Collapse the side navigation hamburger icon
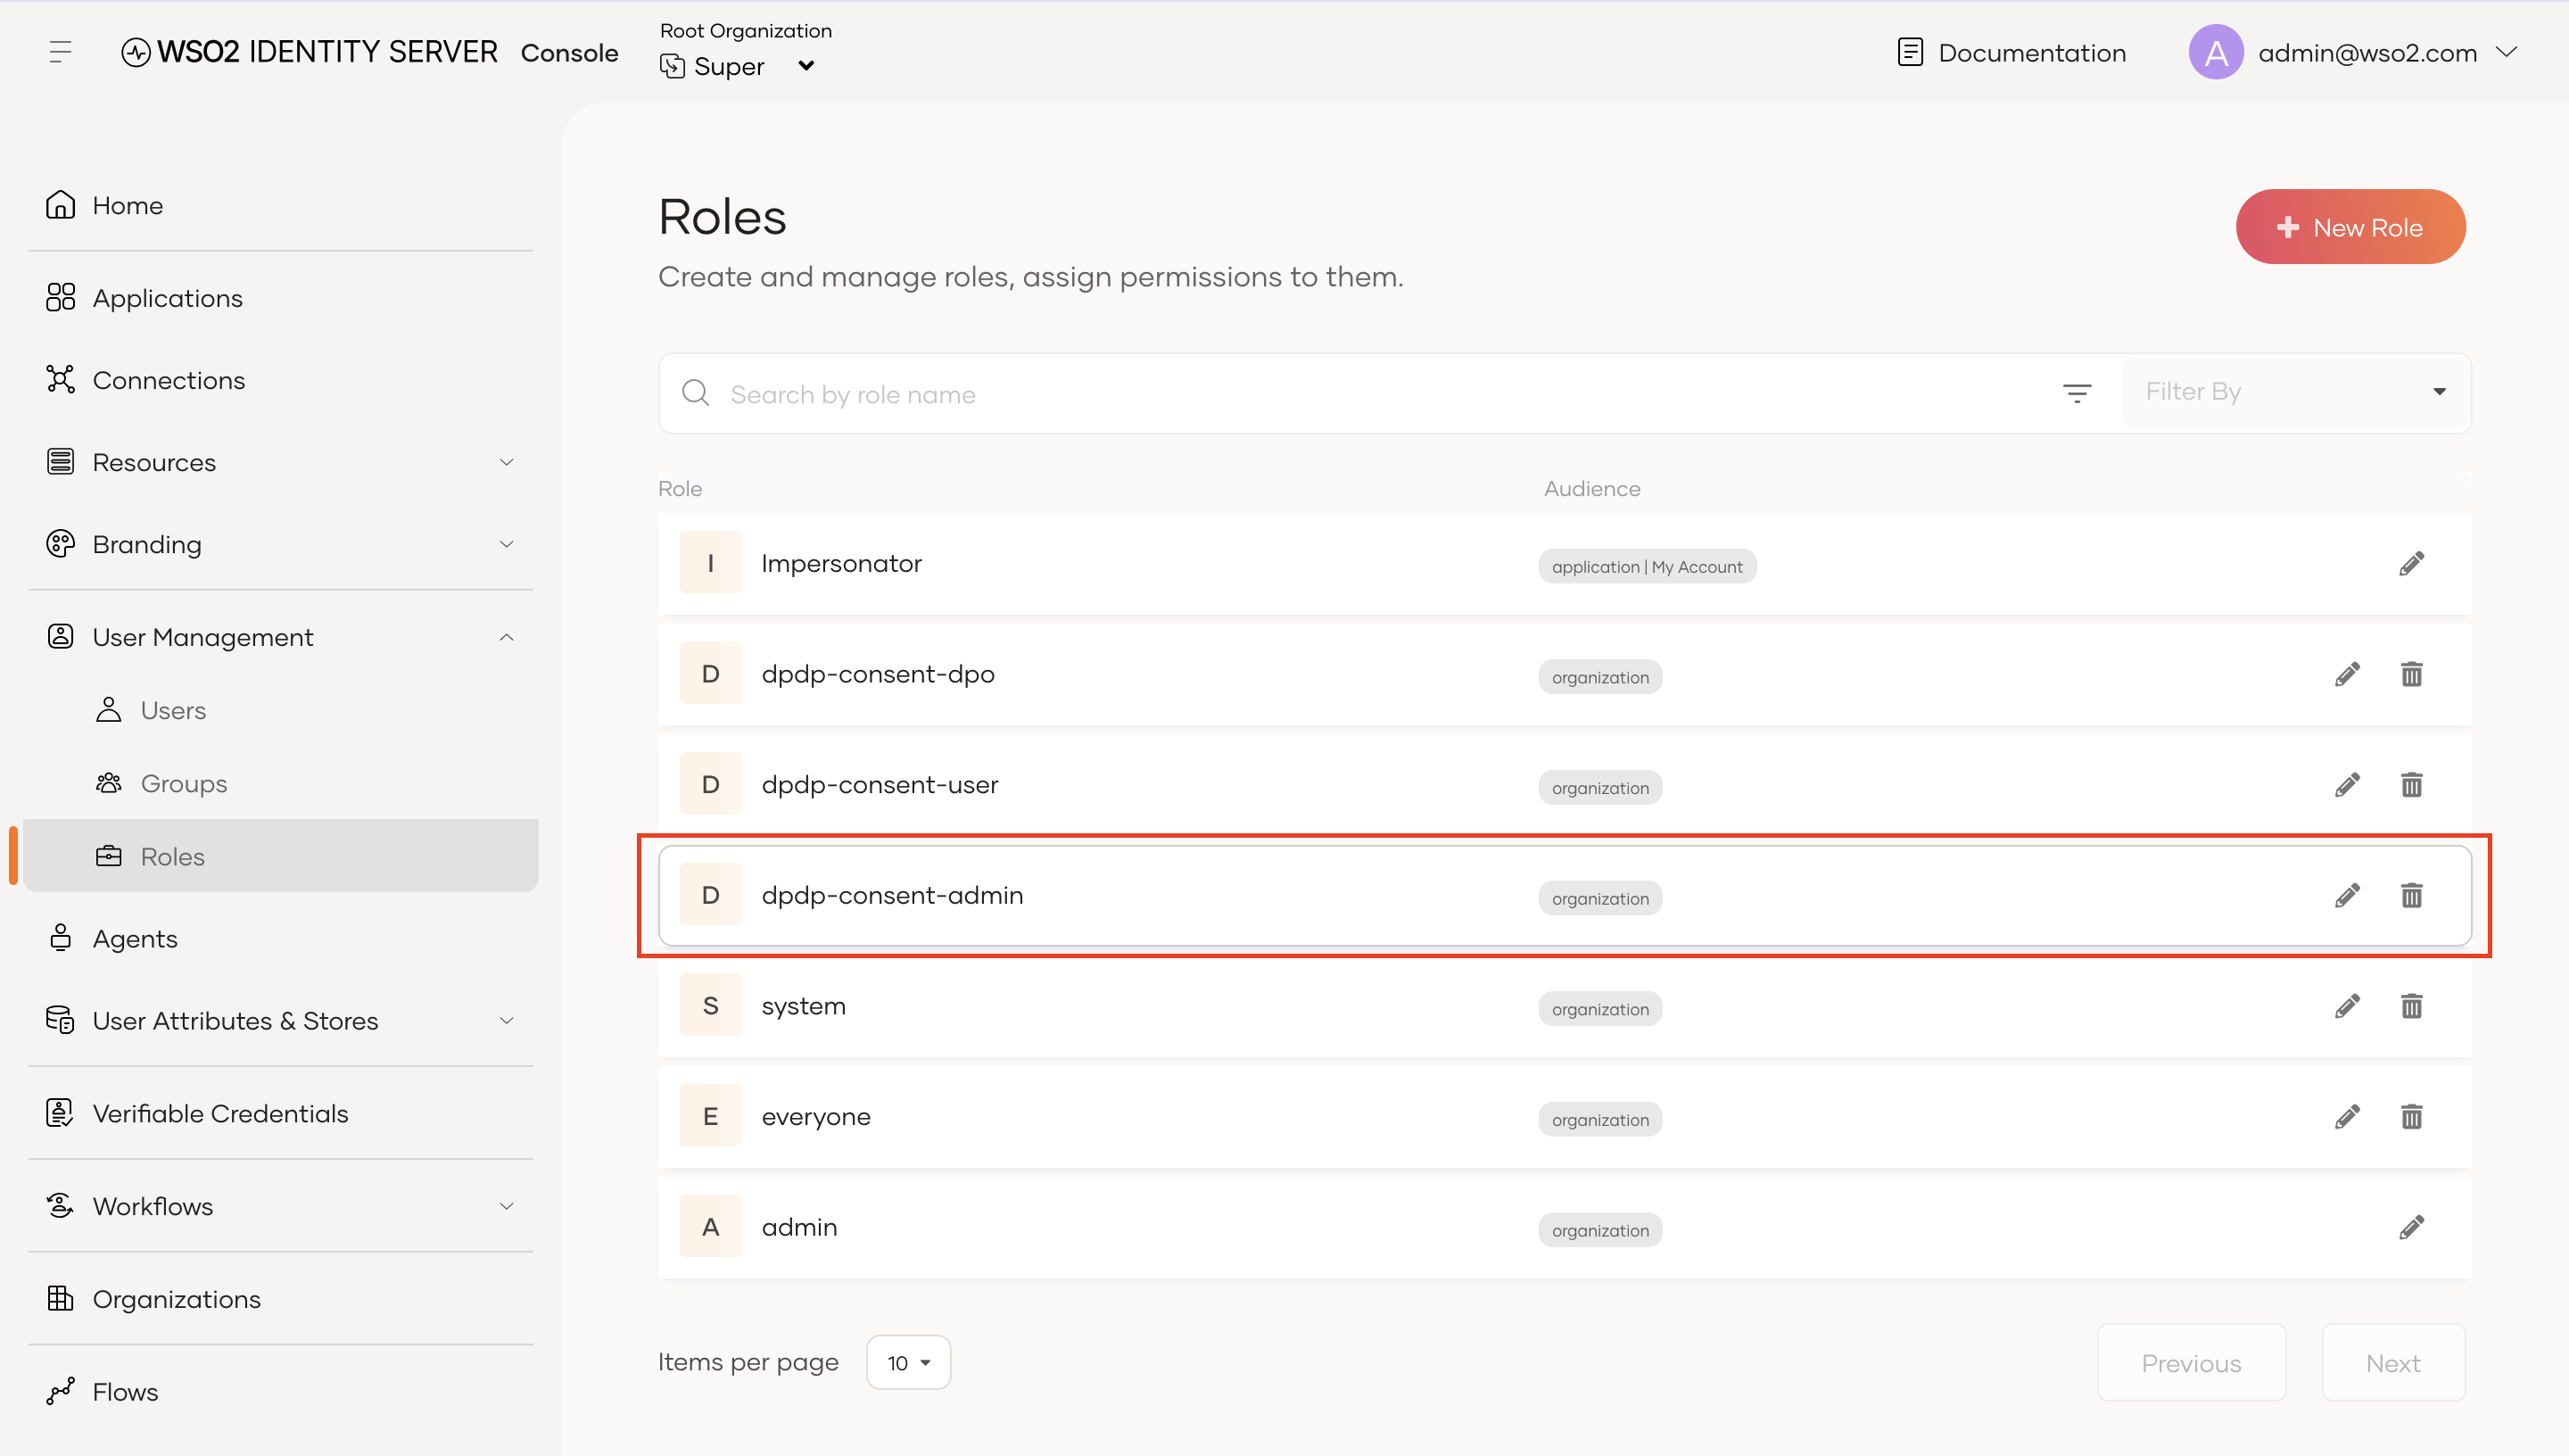The height and width of the screenshot is (1456, 2569). (x=60, y=52)
